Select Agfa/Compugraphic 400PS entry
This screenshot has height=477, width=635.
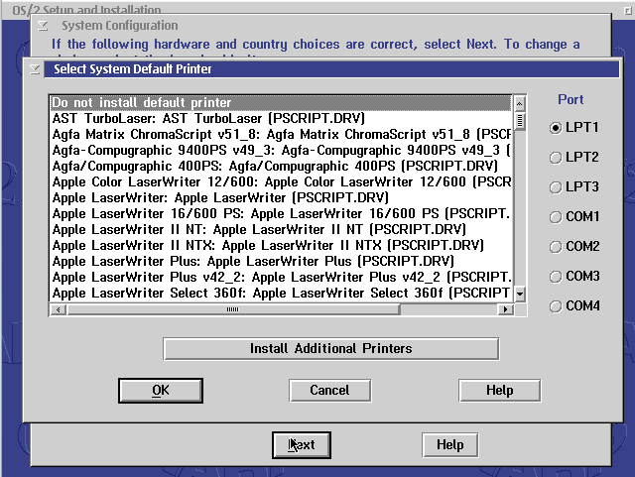pyautogui.click(x=280, y=166)
